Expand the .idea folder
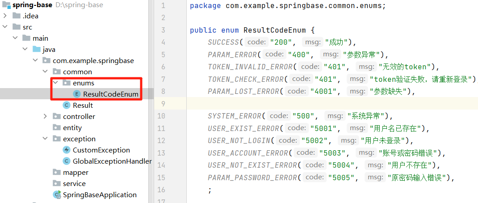This screenshot has height=203, width=478. coord(5,16)
